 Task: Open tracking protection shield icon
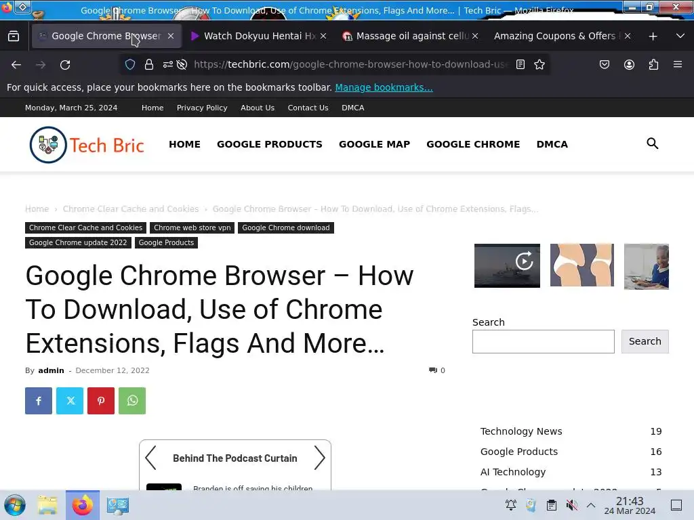pyautogui.click(x=129, y=64)
